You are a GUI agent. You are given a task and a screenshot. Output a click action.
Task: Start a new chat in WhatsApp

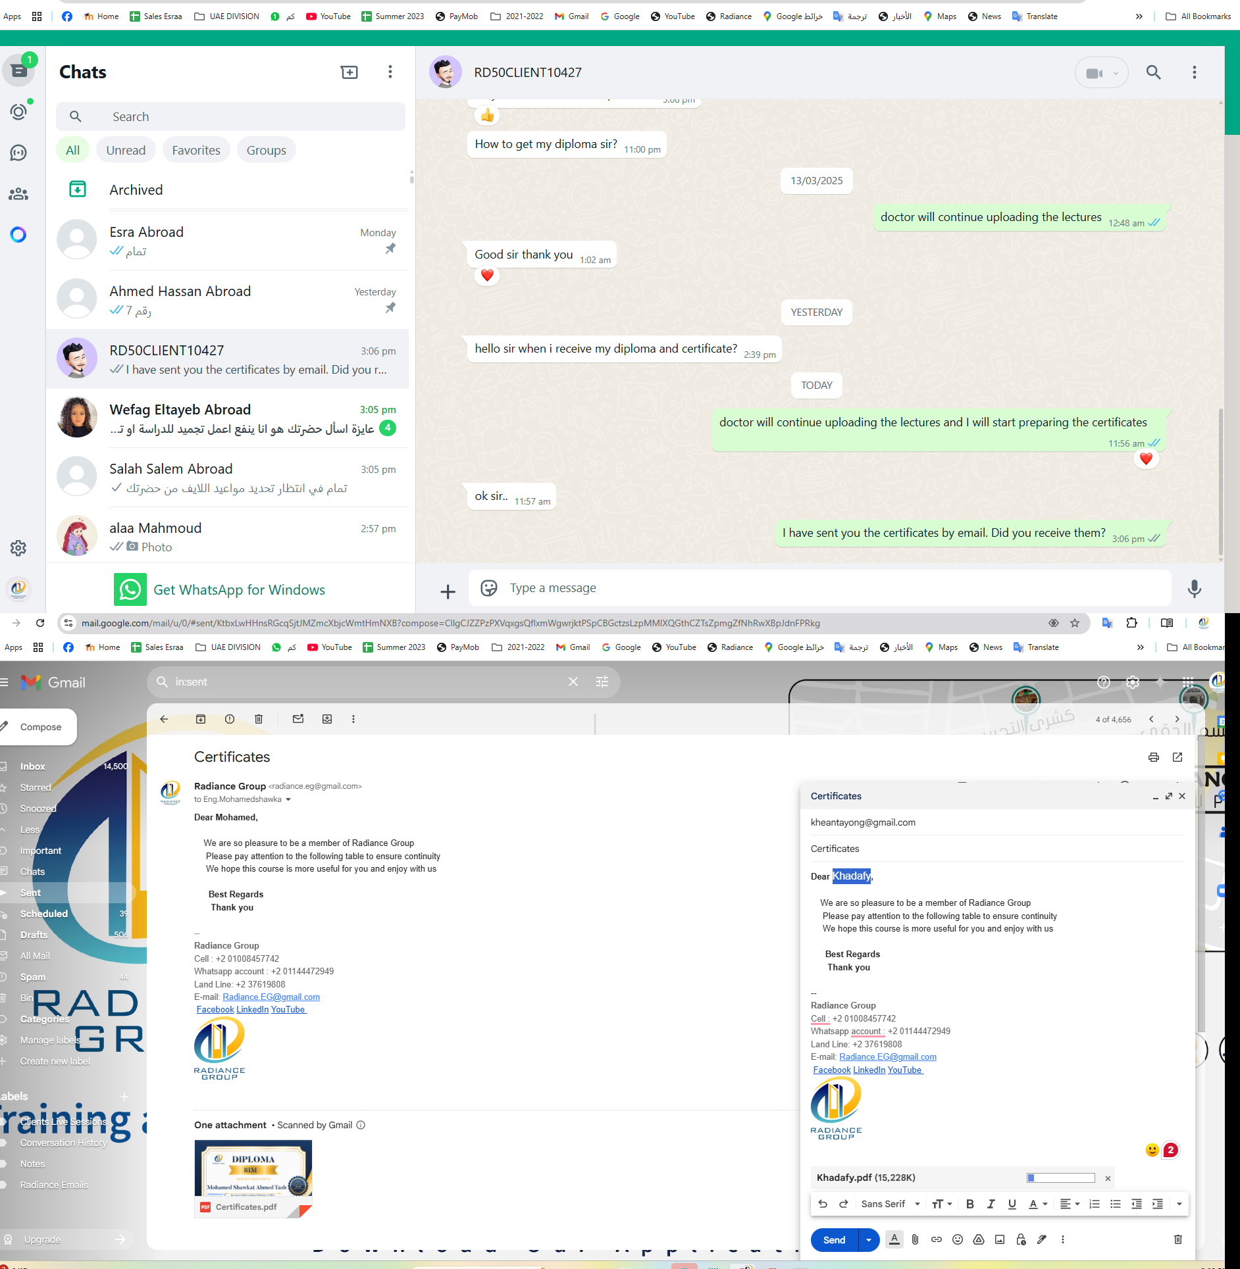click(349, 72)
